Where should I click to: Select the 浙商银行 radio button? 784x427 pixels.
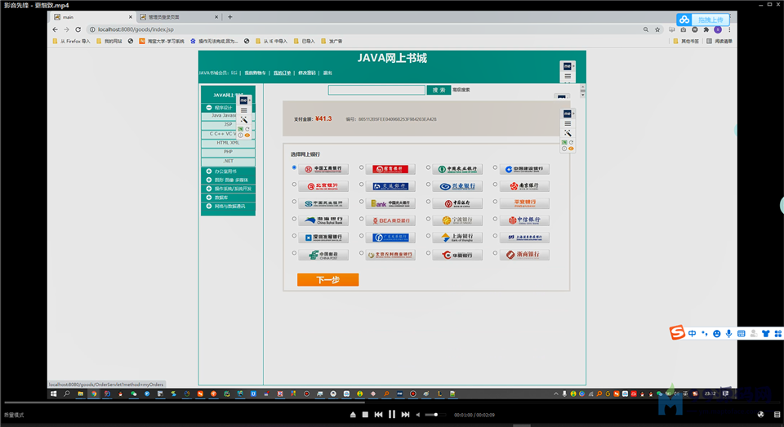coord(495,253)
